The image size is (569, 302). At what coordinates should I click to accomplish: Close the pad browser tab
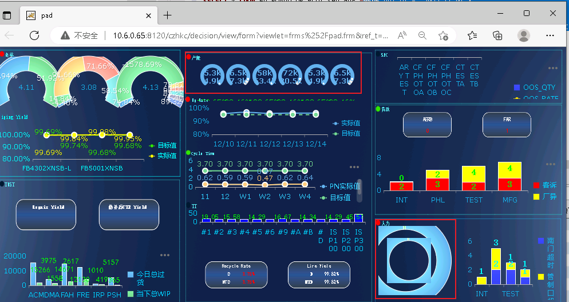tap(148, 15)
